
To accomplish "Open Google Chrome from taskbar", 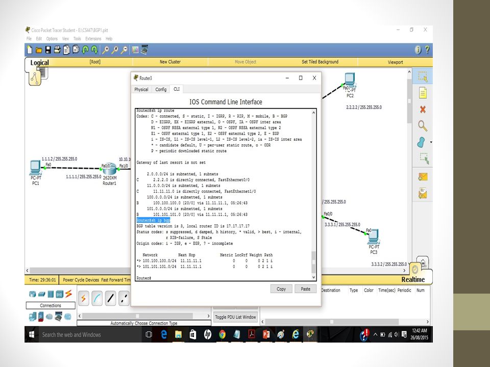I will point(222,334).
